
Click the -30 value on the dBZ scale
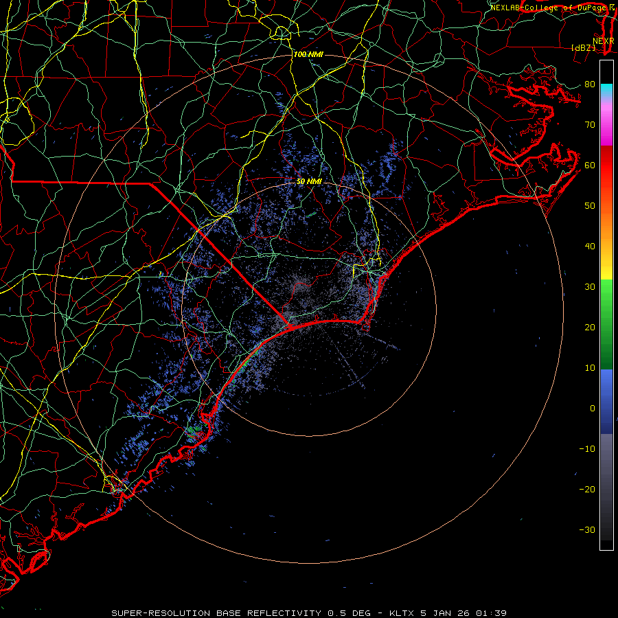click(x=587, y=530)
